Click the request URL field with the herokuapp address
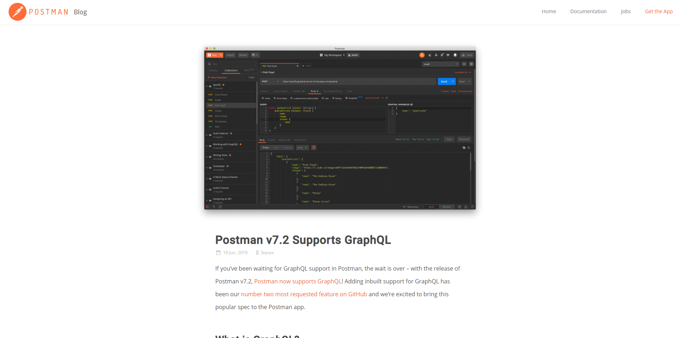 pyautogui.click(x=358, y=81)
